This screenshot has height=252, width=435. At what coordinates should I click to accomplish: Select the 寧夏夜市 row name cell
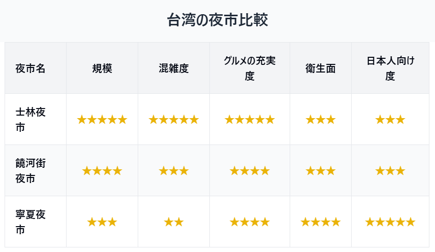coord(30,222)
